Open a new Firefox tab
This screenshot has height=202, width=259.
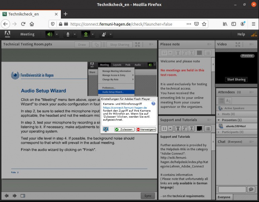[65, 14]
